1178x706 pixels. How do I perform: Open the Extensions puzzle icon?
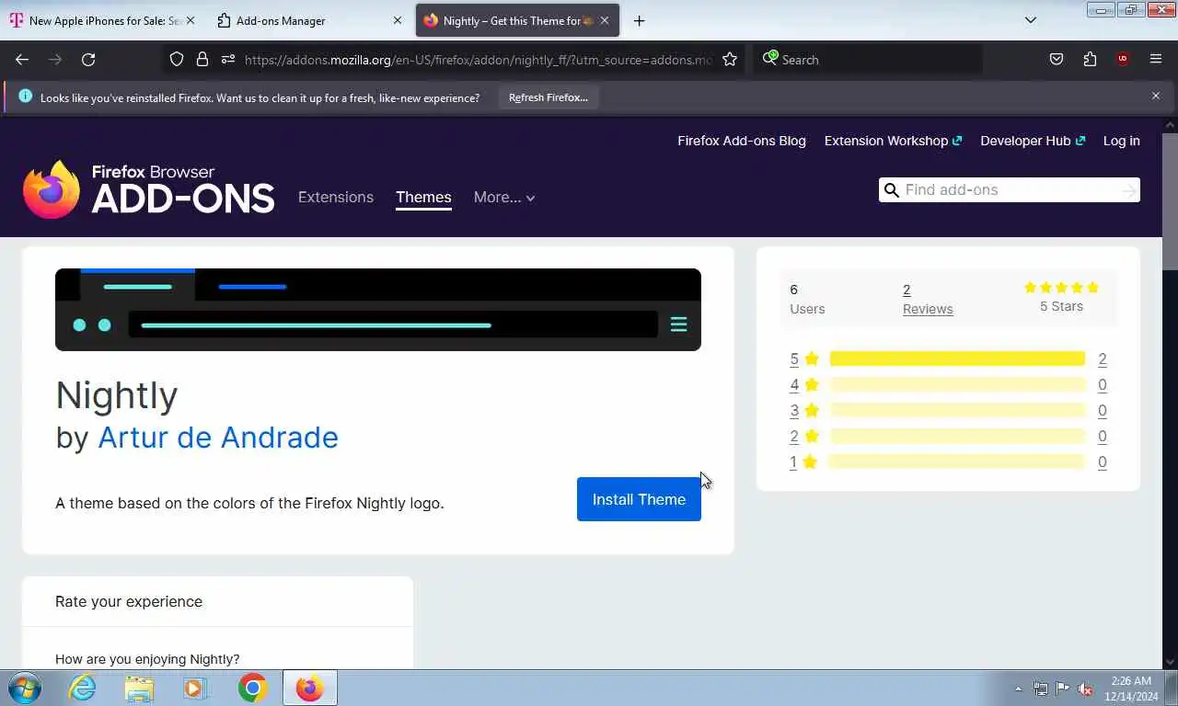pyautogui.click(x=1090, y=59)
